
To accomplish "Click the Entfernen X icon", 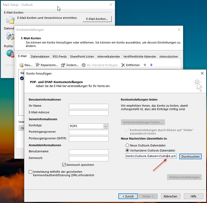I will (123, 65).
